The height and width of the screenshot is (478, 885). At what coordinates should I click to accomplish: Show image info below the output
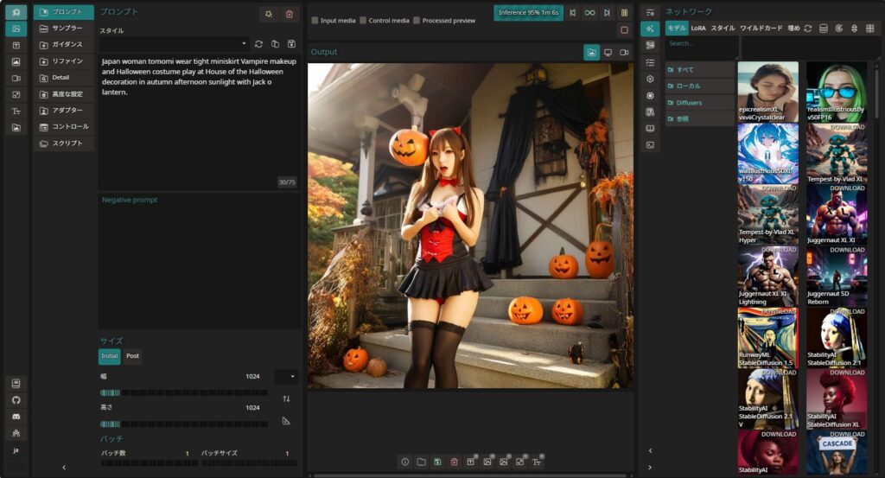[404, 462]
